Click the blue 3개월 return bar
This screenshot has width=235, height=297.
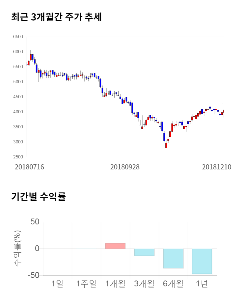(x=144, y=252)
